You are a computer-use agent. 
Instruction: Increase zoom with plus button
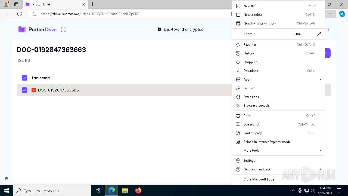tap(307, 34)
